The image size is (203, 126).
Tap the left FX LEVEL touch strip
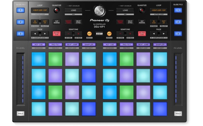[21, 79]
